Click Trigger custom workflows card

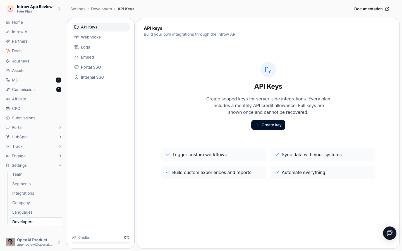point(214,155)
